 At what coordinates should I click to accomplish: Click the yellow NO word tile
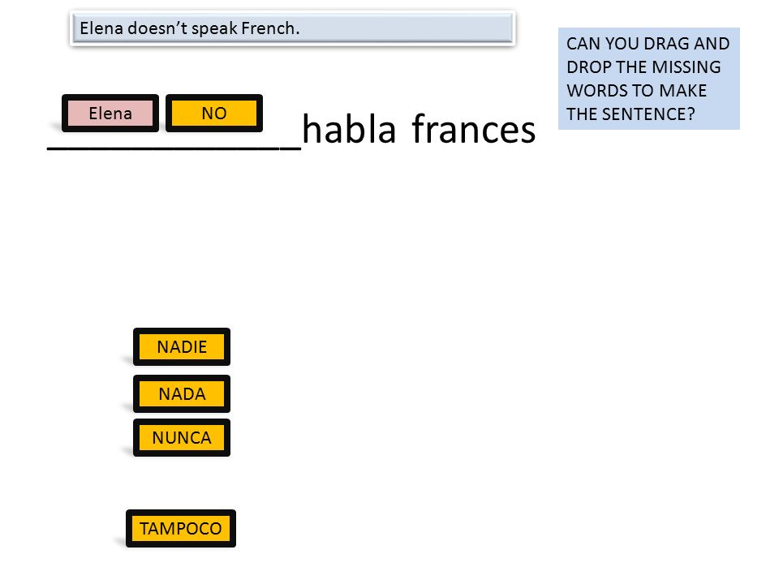tap(214, 114)
